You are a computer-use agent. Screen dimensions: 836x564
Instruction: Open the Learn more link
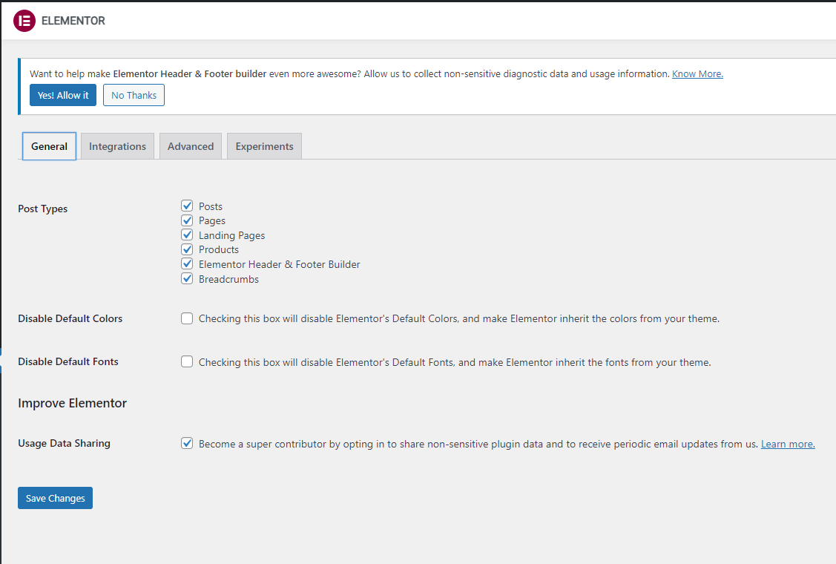tap(788, 444)
